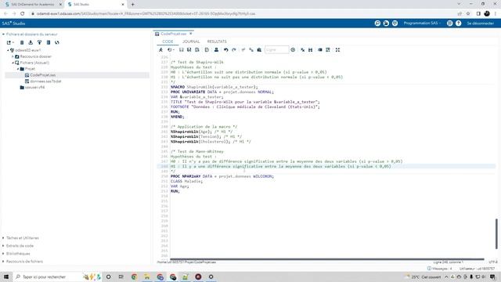This screenshot has width=501, height=282.
Task: Switch to the RESULTATS tab
Action: (x=217, y=42)
